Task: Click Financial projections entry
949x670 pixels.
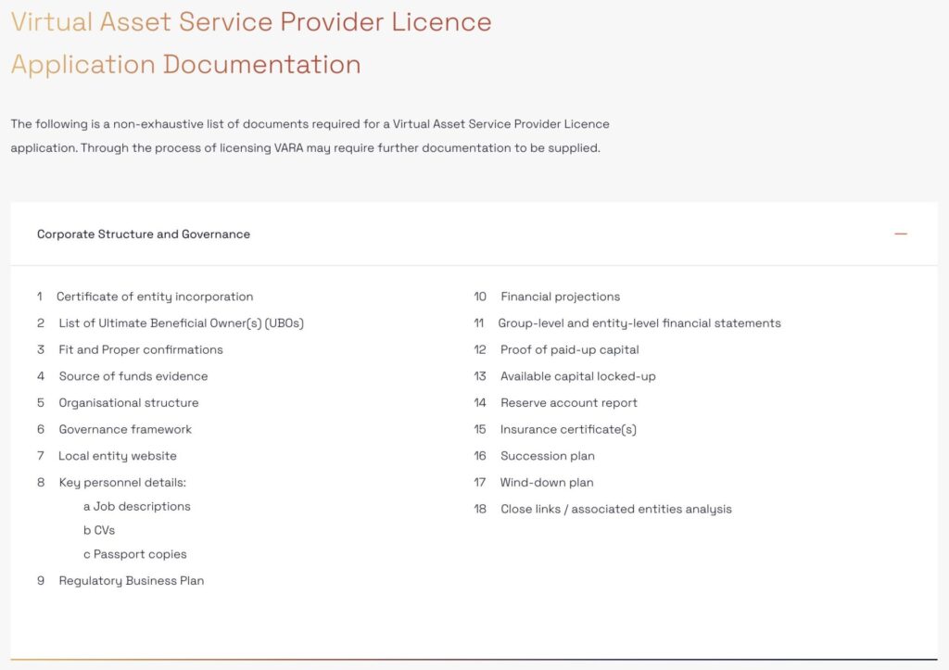Action: pos(560,297)
